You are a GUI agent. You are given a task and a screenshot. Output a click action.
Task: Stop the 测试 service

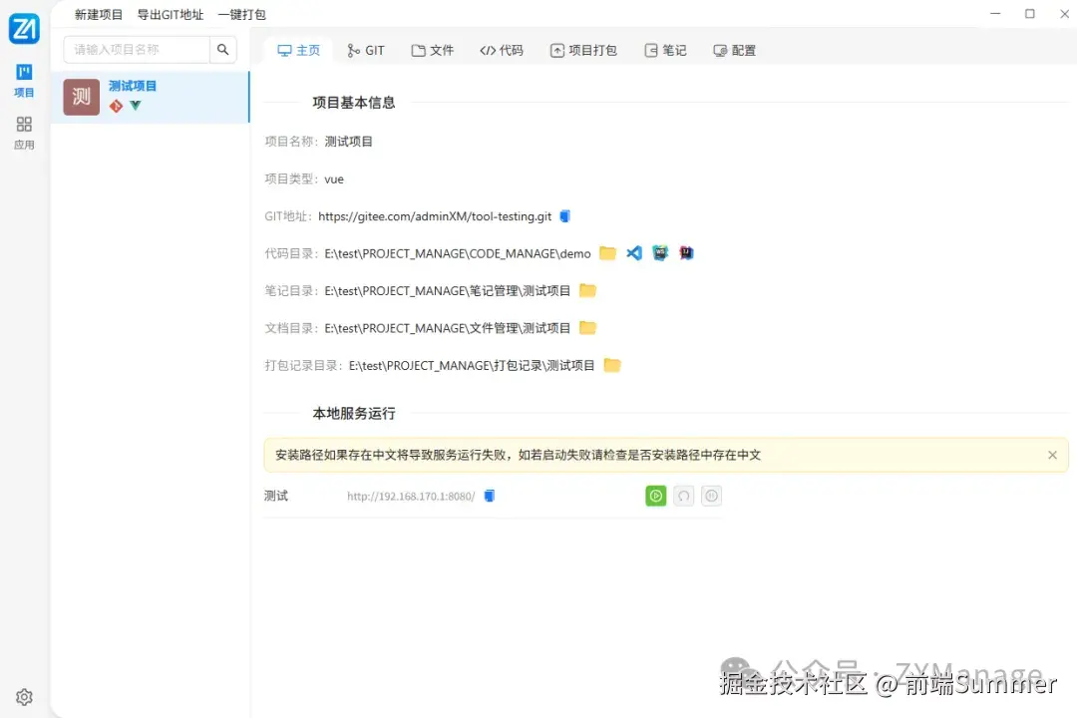pos(711,495)
